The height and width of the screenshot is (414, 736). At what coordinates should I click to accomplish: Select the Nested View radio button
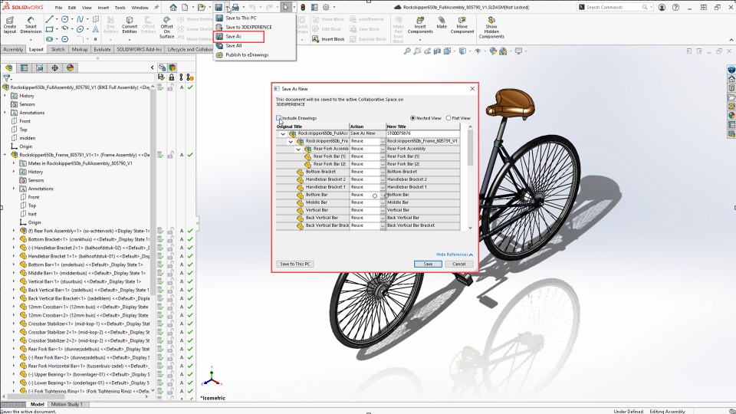click(x=412, y=118)
